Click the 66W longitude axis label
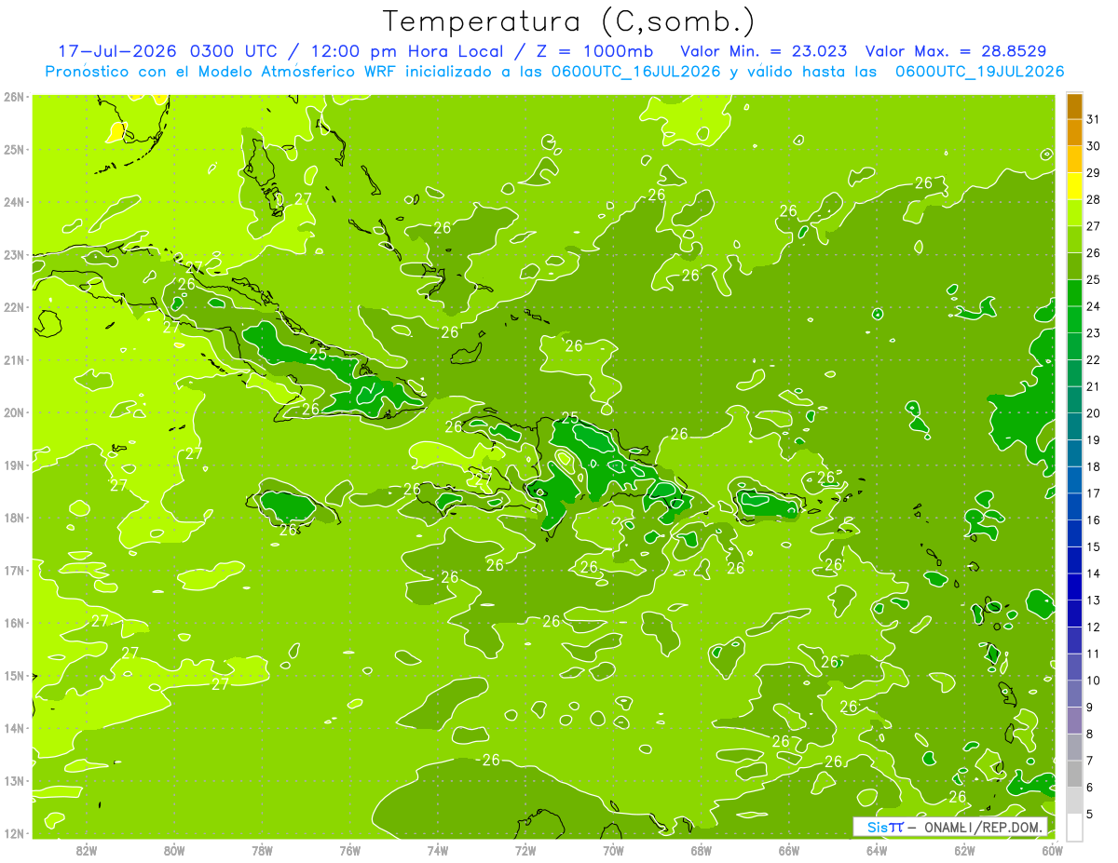 pyautogui.click(x=789, y=850)
